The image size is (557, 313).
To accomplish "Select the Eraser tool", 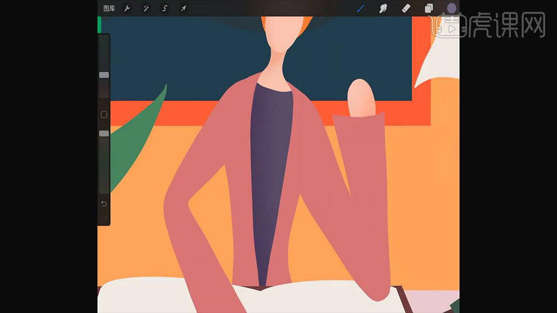I will click(406, 8).
